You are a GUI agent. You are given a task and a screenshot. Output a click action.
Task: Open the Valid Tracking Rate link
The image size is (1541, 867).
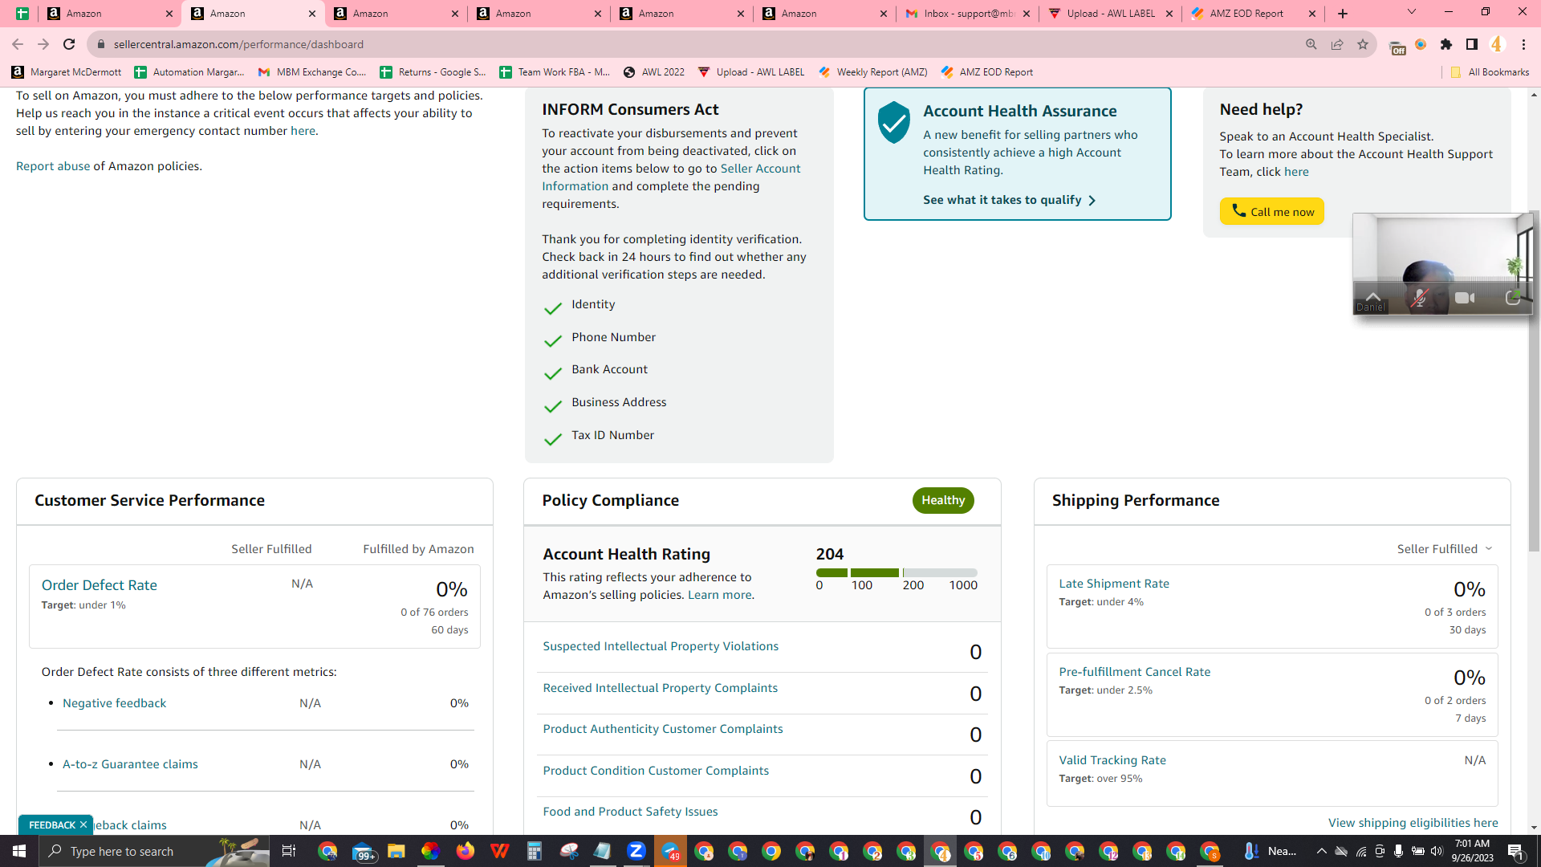point(1112,760)
